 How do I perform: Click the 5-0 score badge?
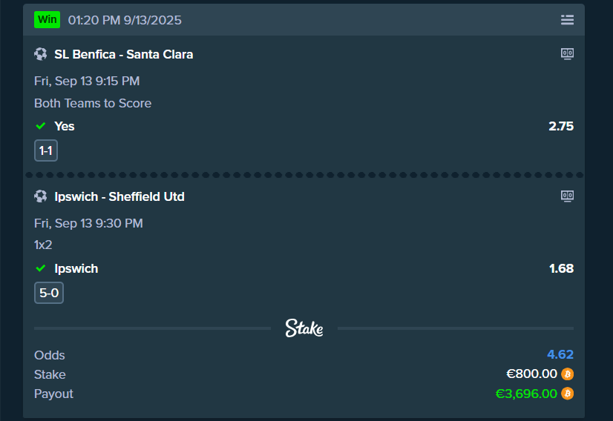49,293
